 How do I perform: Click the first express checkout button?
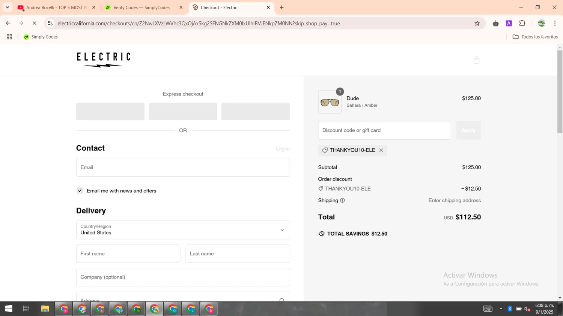(x=110, y=112)
